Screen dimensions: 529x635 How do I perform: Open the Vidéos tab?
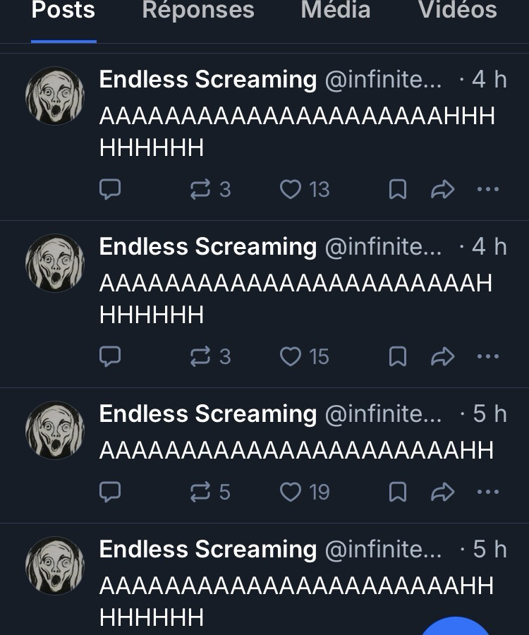[x=458, y=11]
